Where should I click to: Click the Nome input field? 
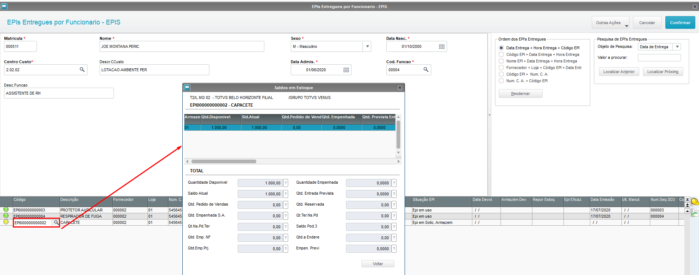[182, 46]
